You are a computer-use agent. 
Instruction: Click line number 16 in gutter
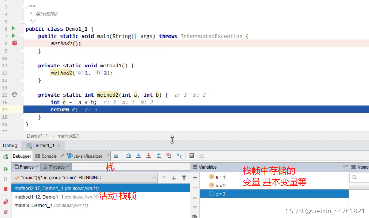pos(5,102)
